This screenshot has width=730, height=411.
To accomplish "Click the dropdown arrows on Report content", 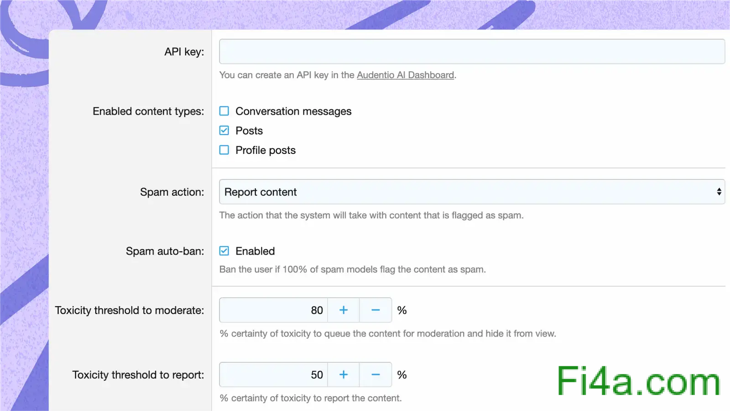I will click(719, 192).
